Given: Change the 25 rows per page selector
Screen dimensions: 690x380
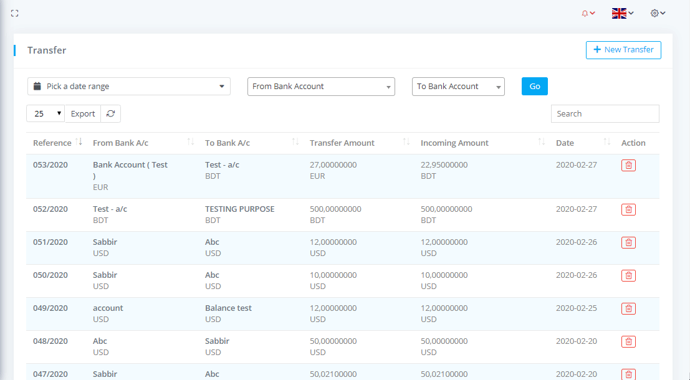Looking at the screenshot, I should pyautogui.click(x=46, y=113).
